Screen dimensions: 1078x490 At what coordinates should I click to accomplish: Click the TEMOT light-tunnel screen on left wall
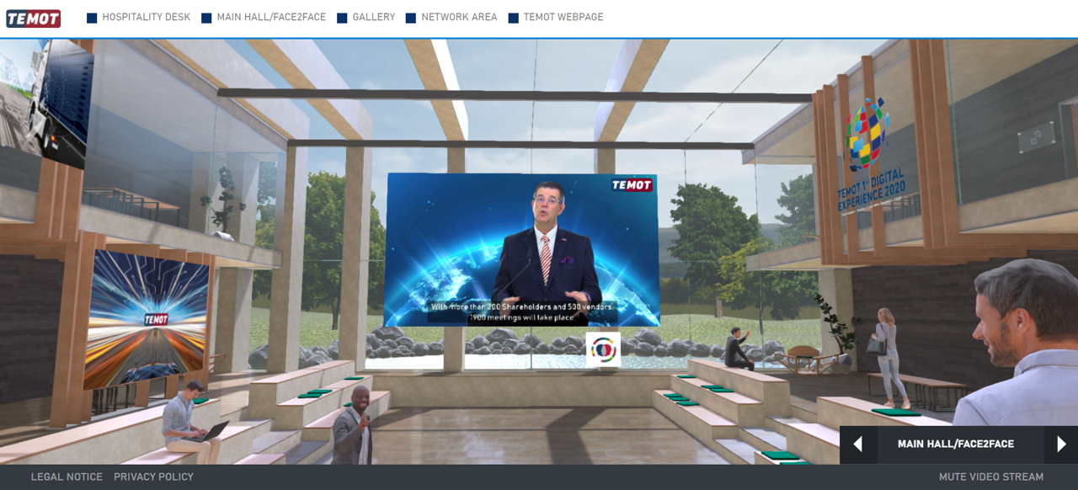coord(149,318)
